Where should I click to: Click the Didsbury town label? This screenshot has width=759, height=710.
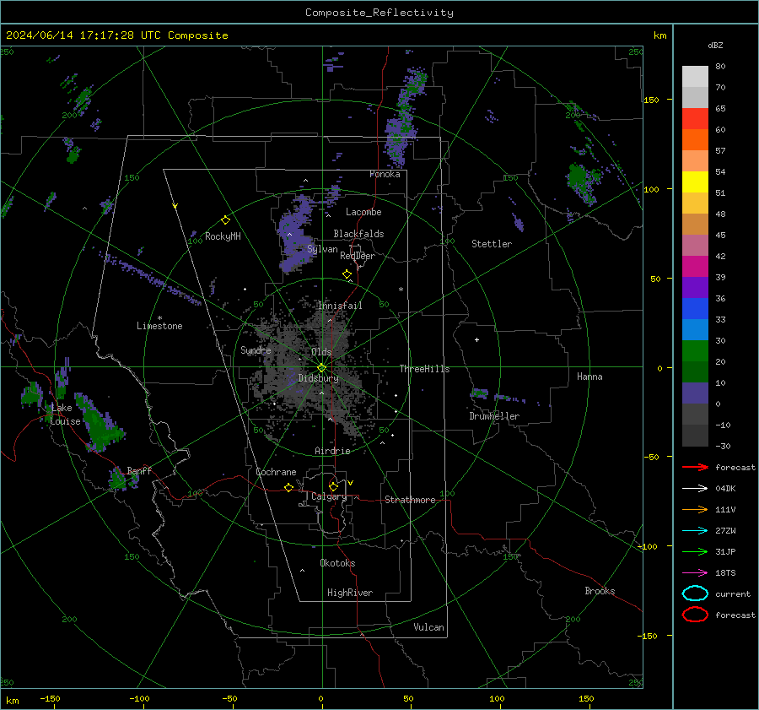click(318, 378)
